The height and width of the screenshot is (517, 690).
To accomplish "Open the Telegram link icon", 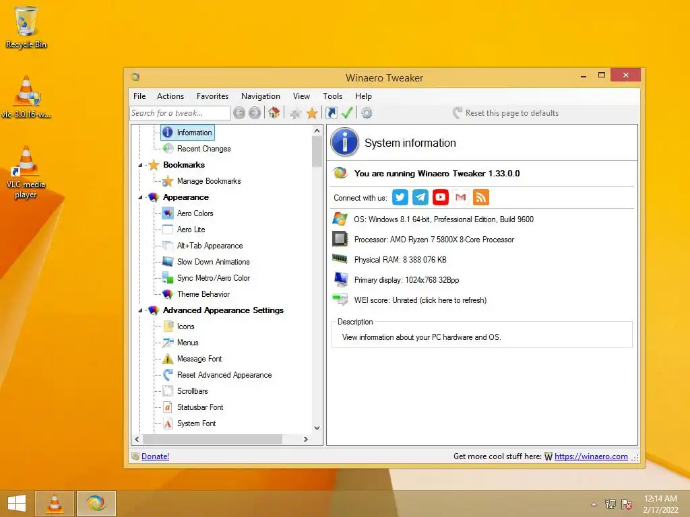I will (420, 197).
